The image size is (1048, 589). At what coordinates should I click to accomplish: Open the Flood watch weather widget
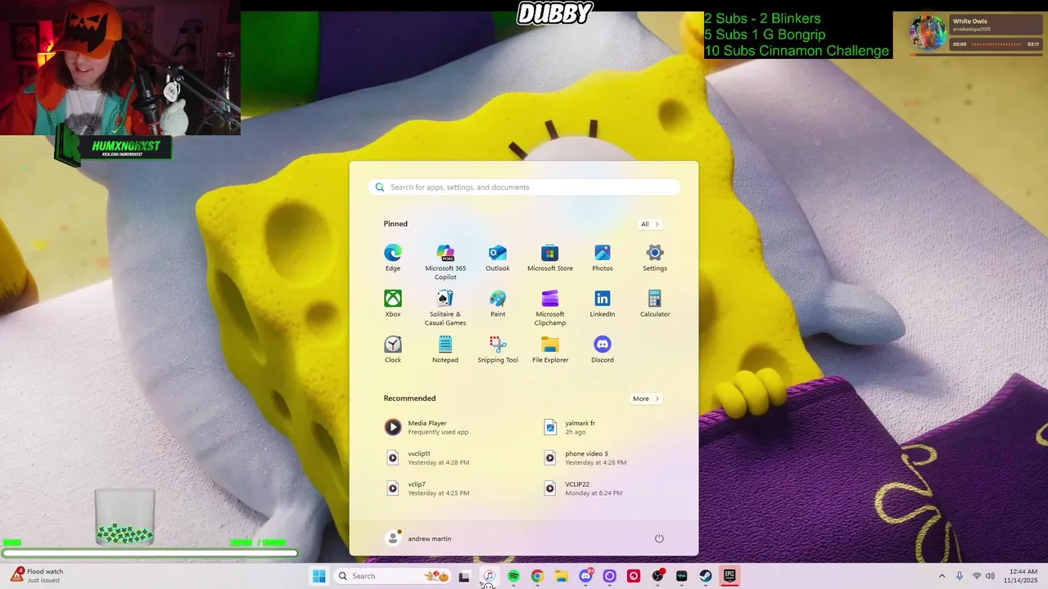[37, 576]
